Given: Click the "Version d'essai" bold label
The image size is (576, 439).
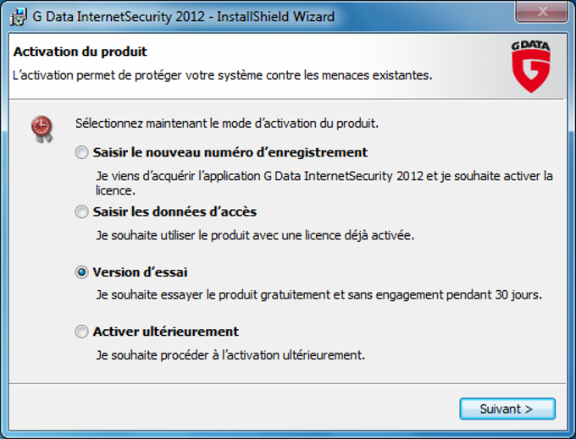Looking at the screenshot, I should click(141, 272).
